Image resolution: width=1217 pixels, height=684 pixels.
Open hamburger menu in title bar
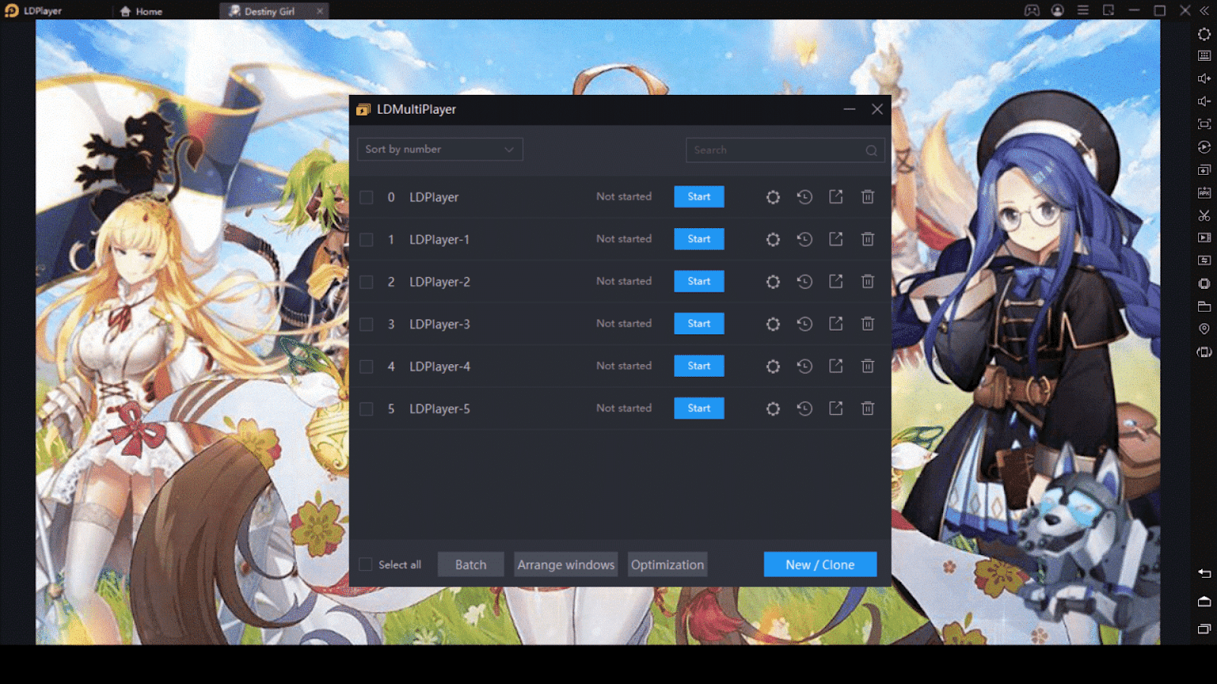point(1083,11)
